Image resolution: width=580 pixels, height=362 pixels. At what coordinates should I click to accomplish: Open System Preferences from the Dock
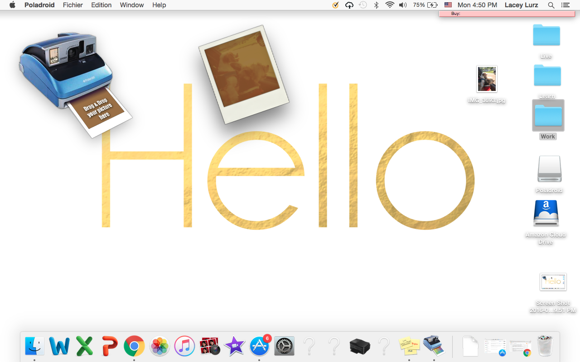point(285,346)
